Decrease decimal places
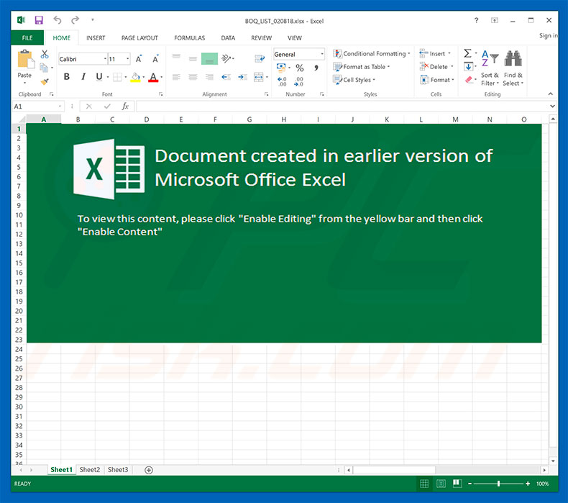Screen dimensions: 568x503 (298, 81)
